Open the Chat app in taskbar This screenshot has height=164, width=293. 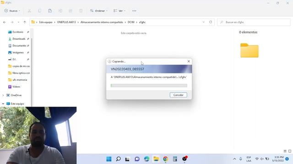[x=137, y=159]
